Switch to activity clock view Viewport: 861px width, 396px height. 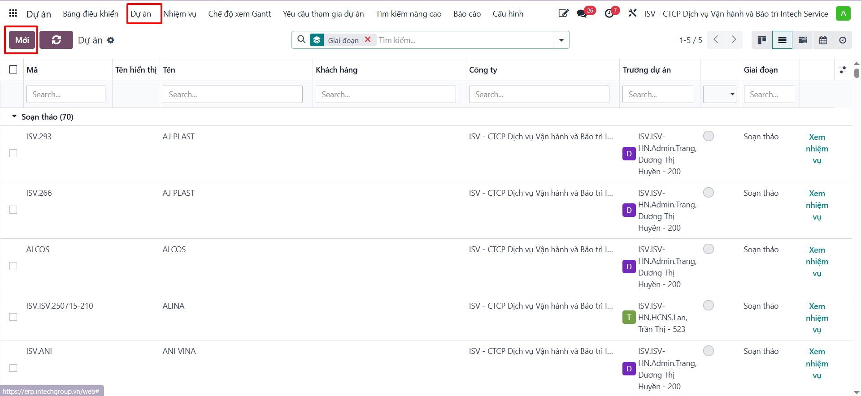tap(843, 40)
